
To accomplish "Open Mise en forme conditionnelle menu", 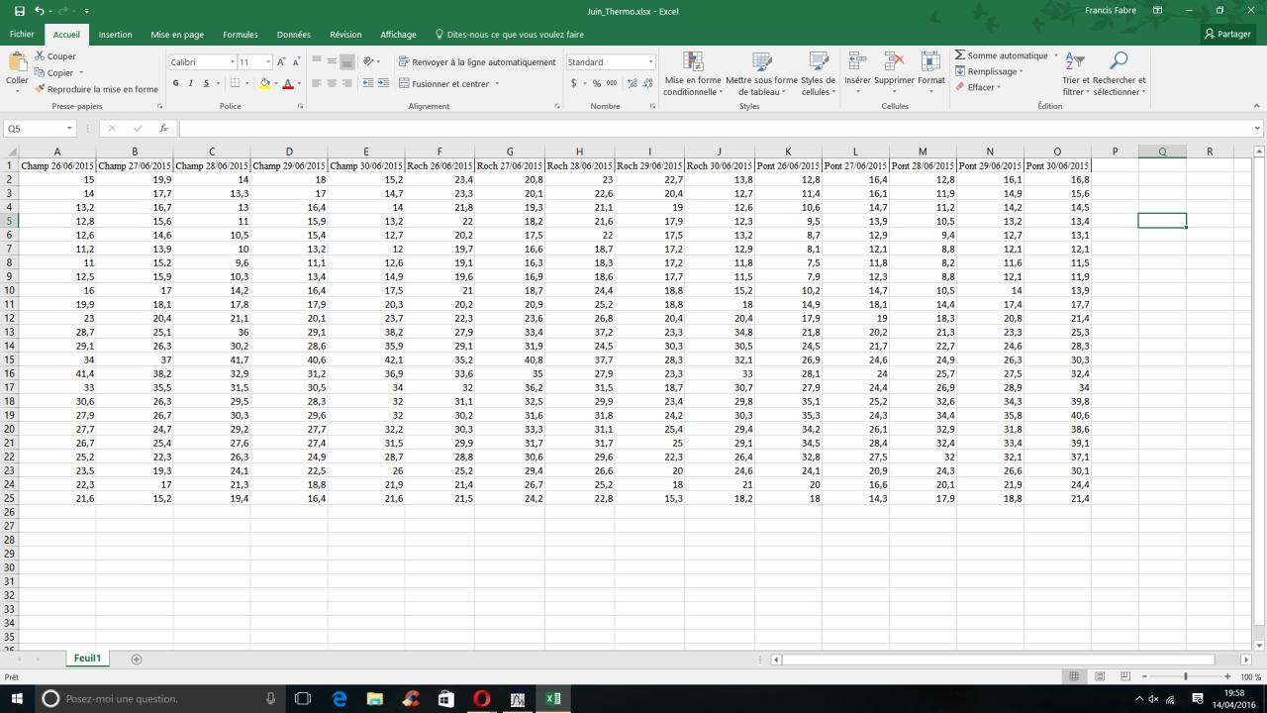I will [x=693, y=74].
